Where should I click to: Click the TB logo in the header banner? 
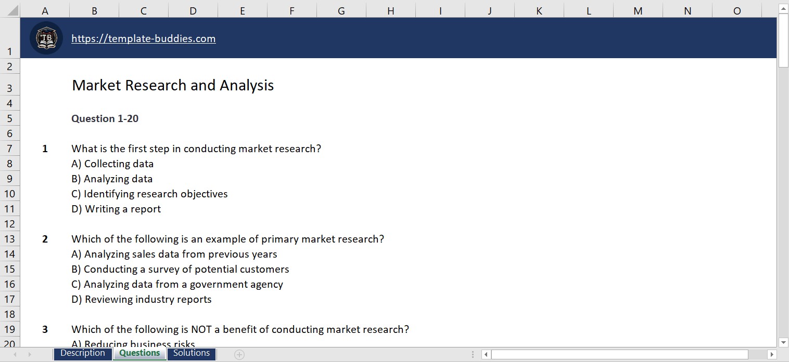coord(46,37)
